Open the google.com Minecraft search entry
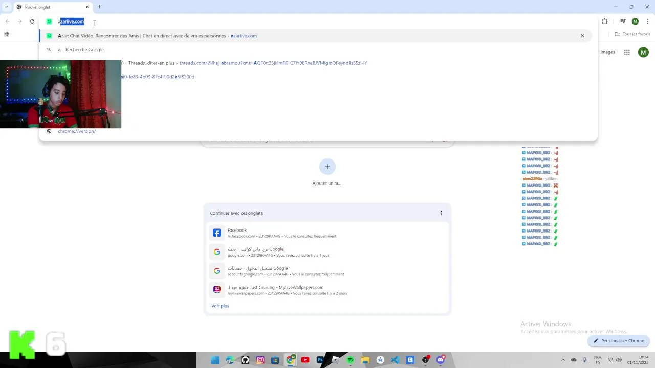655x368 pixels. click(327, 252)
